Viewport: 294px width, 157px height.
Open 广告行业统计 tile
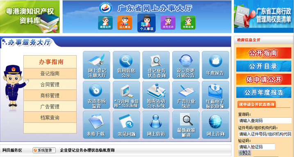186,95
